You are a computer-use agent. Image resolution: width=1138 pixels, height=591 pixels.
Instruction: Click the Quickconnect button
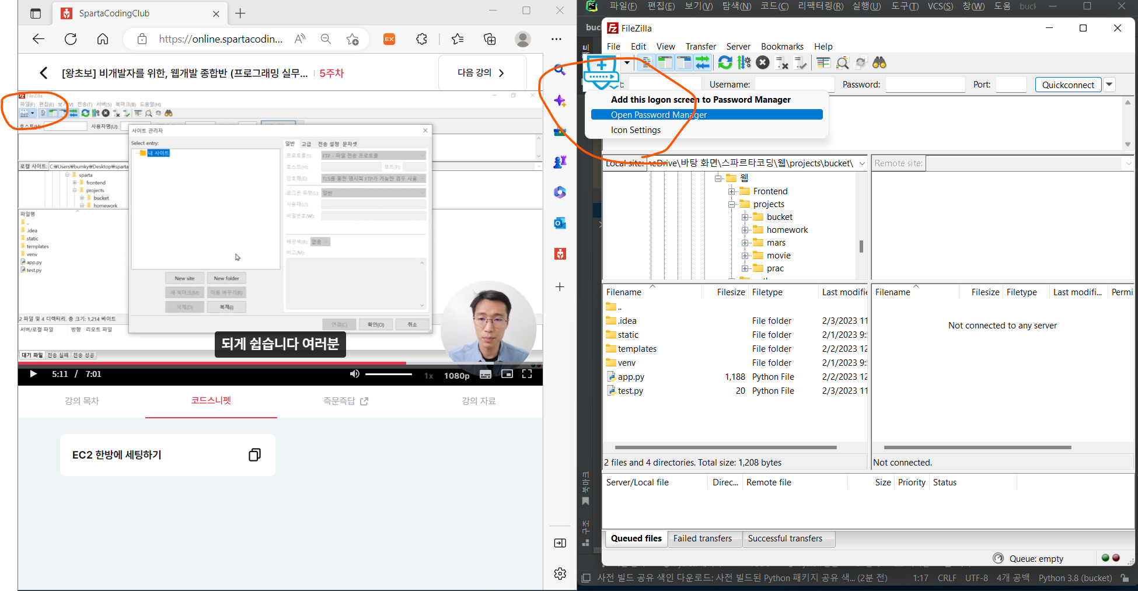tap(1068, 85)
